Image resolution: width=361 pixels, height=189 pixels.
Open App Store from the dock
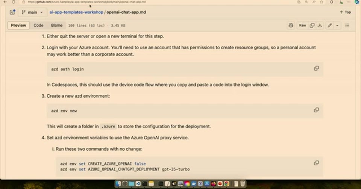pos(207,183)
